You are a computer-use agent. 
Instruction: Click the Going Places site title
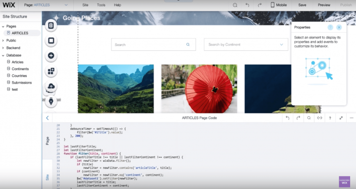(x=81, y=18)
